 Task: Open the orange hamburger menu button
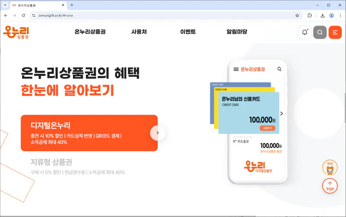click(335, 32)
